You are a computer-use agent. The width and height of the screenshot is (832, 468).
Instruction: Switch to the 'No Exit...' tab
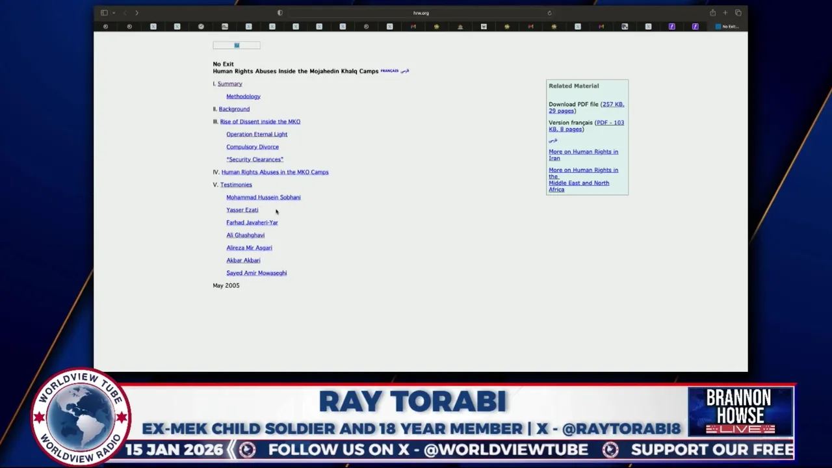pyautogui.click(x=727, y=27)
